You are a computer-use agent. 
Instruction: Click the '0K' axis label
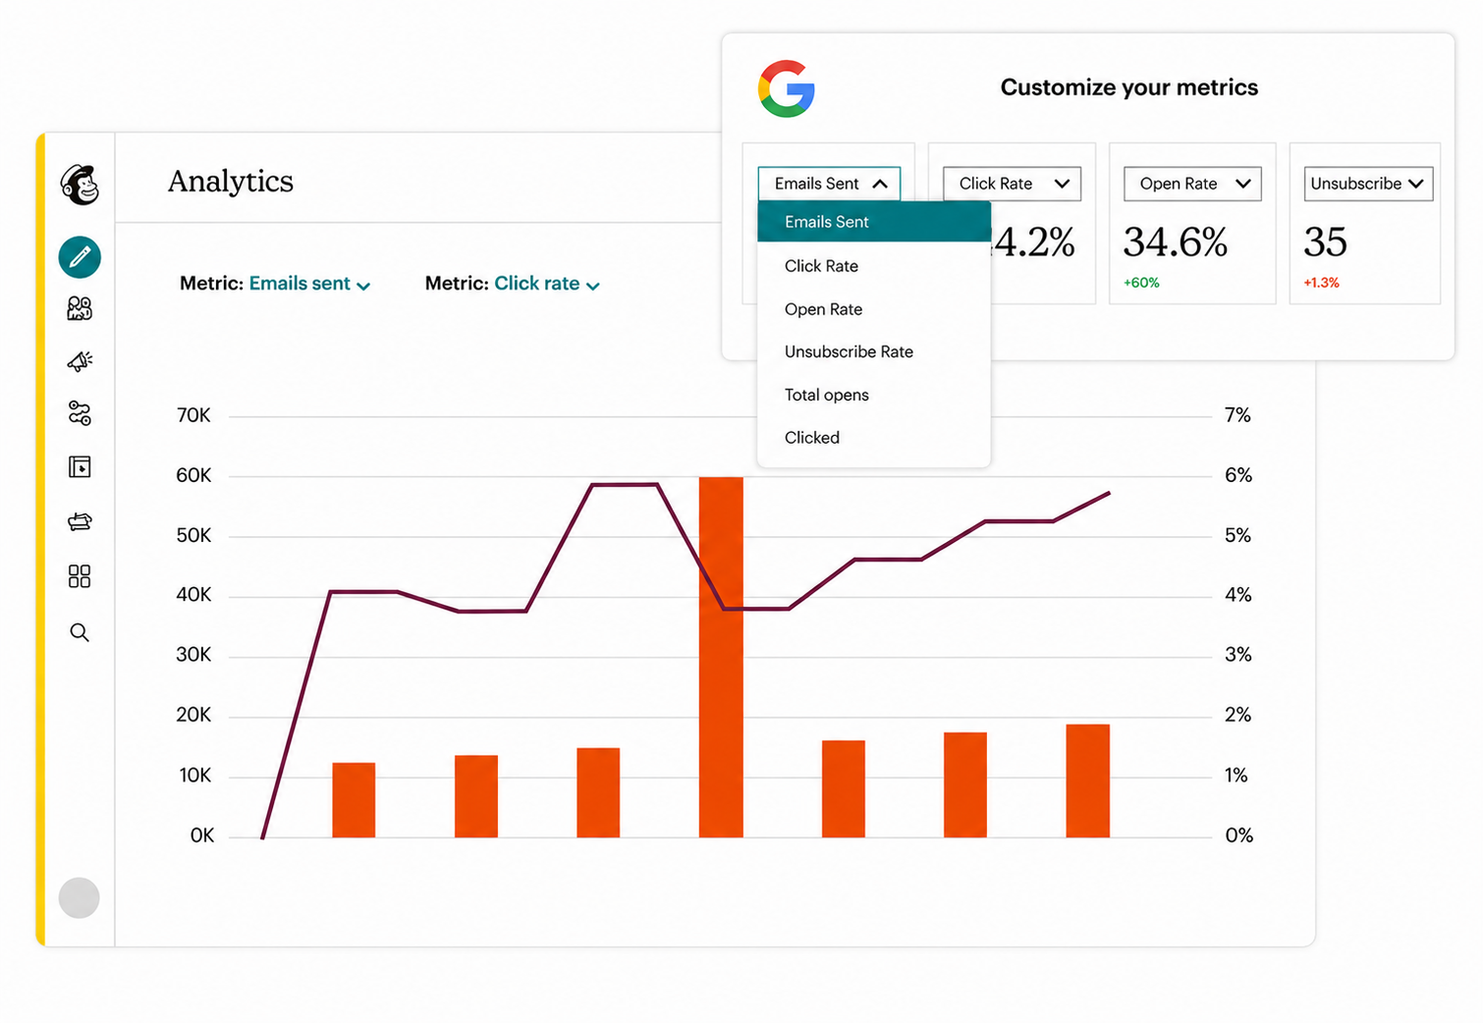point(201,835)
